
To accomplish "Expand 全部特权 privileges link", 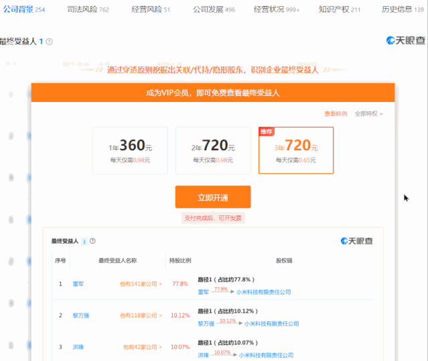I will pos(368,113).
